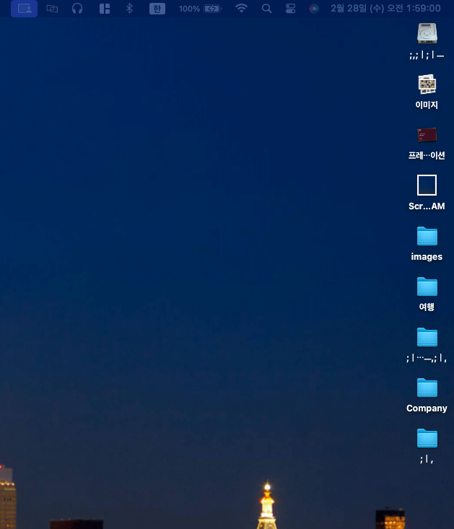Click the screen sharing icon in menu bar

(24, 9)
